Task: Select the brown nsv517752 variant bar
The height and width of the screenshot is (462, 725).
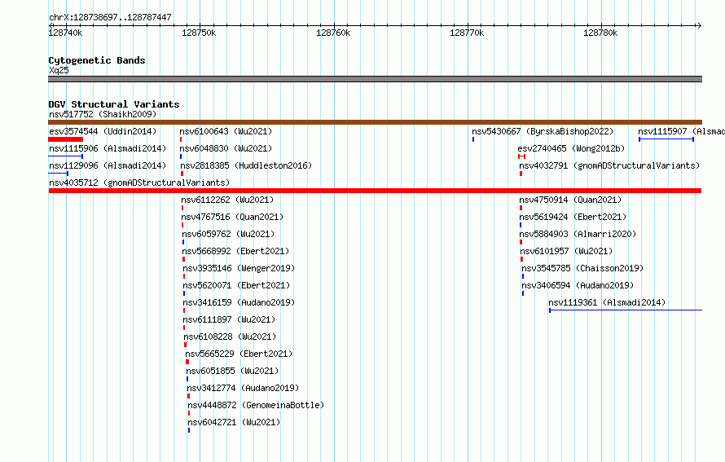Action: coord(375,122)
